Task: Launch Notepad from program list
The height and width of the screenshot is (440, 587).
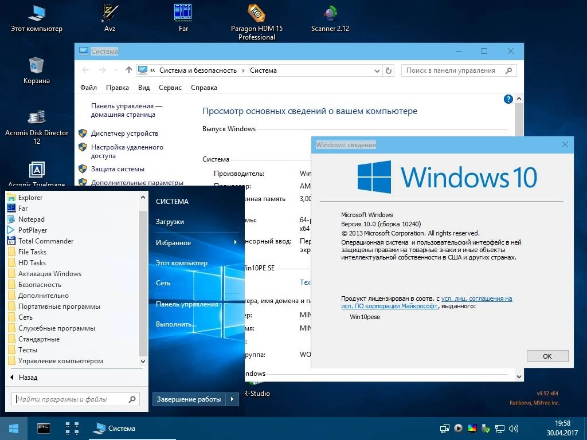Action: pos(73,219)
